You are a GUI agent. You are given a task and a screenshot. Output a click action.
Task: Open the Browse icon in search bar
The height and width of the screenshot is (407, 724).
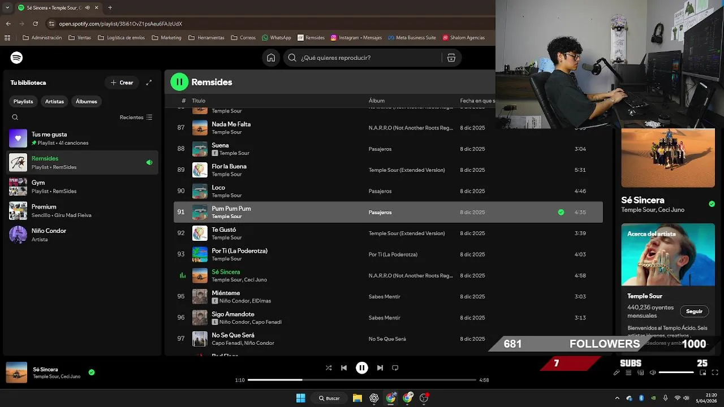[451, 58]
